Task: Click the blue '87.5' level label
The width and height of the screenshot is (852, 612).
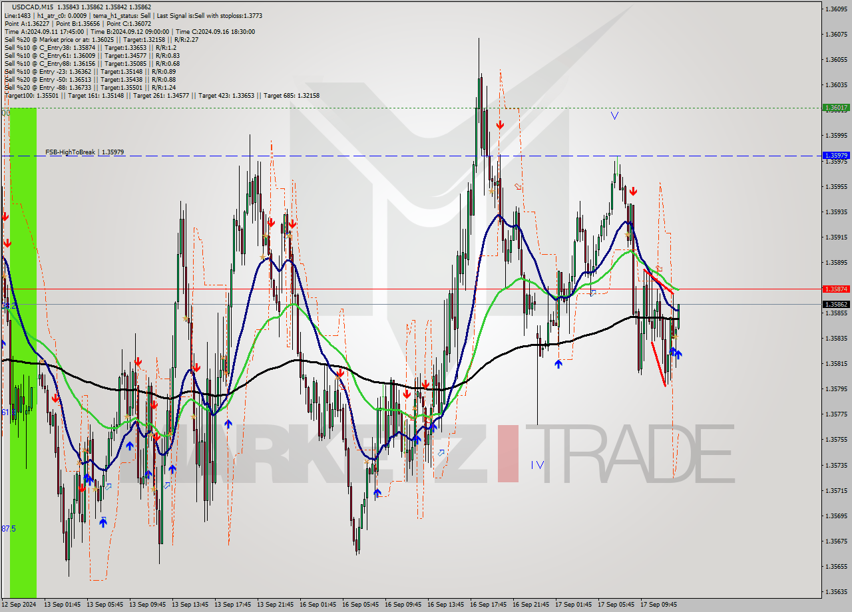Action: point(8,528)
